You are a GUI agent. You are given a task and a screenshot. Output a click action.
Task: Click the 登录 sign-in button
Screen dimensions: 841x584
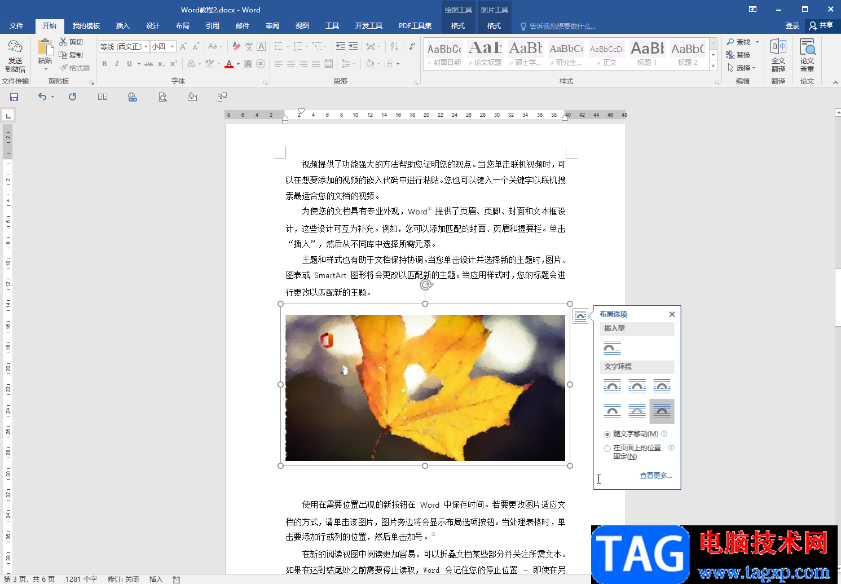tap(792, 26)
